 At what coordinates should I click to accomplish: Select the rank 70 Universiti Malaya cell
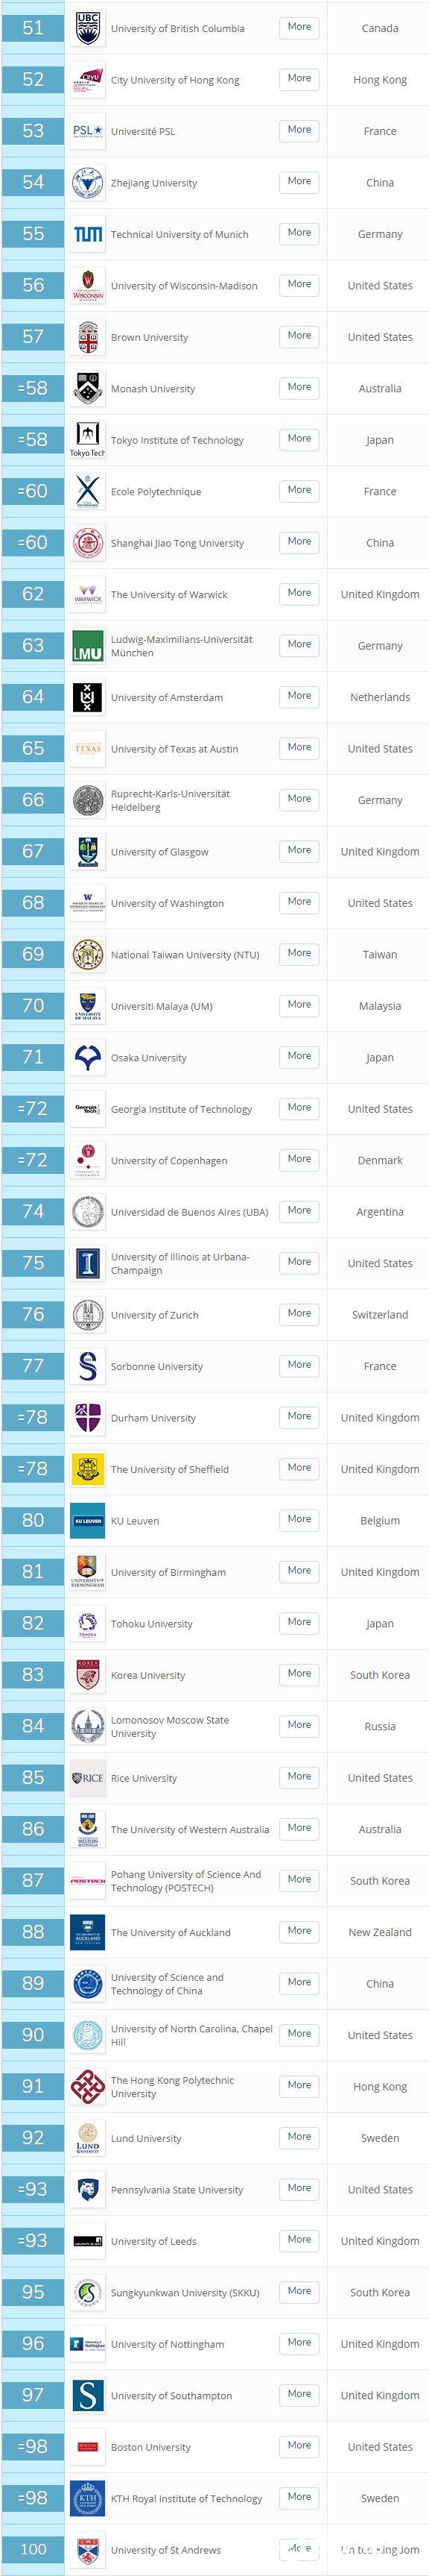pyautogui.click(x=33, y=1005)
